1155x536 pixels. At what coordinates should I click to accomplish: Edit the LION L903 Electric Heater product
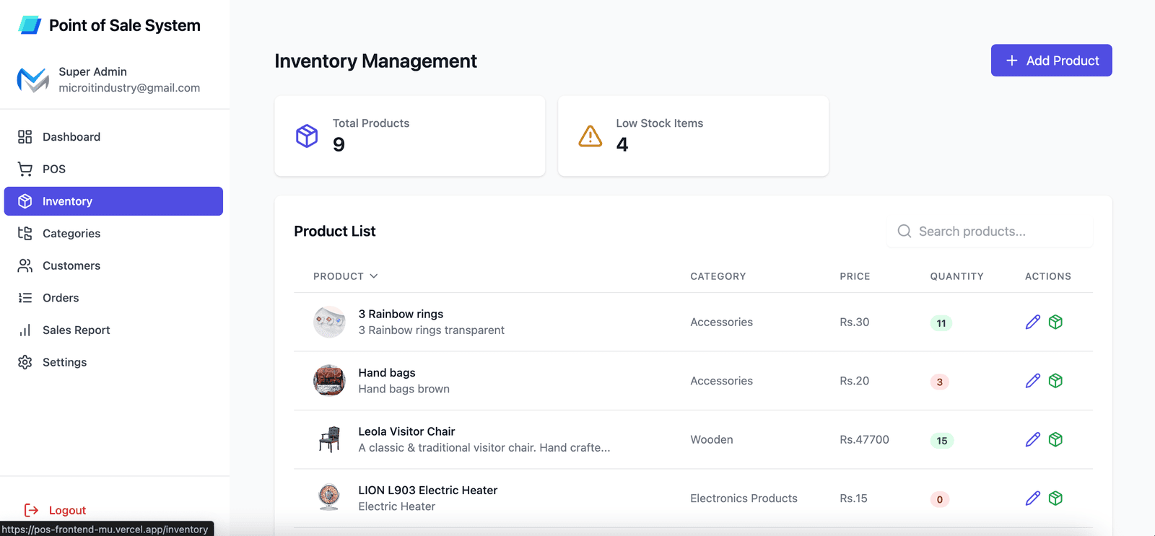tap(1033, 498)
